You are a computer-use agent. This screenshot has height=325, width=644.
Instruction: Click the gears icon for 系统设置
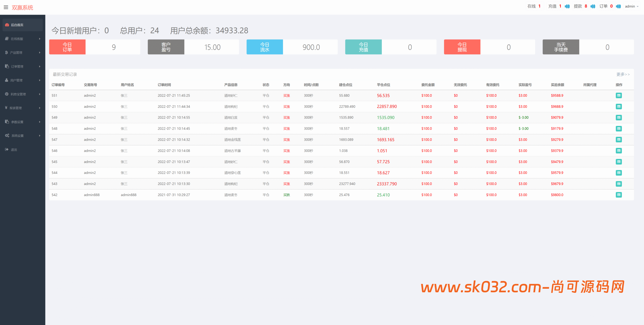coord(7,135)
